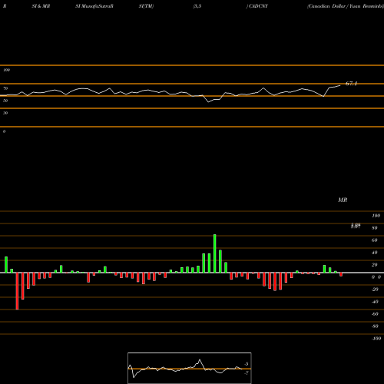The width and height of the screenshot is (384, 384).
Task: Click the 70 level label on RSI axis
Action: point(5,88)
